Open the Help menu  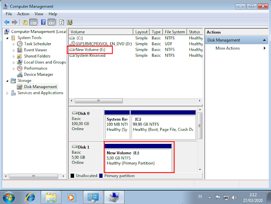click(53, 14)
